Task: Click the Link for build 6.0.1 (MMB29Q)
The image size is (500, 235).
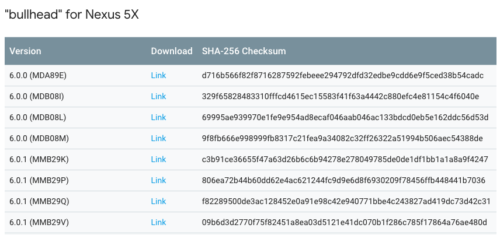Action: [158, 201]
